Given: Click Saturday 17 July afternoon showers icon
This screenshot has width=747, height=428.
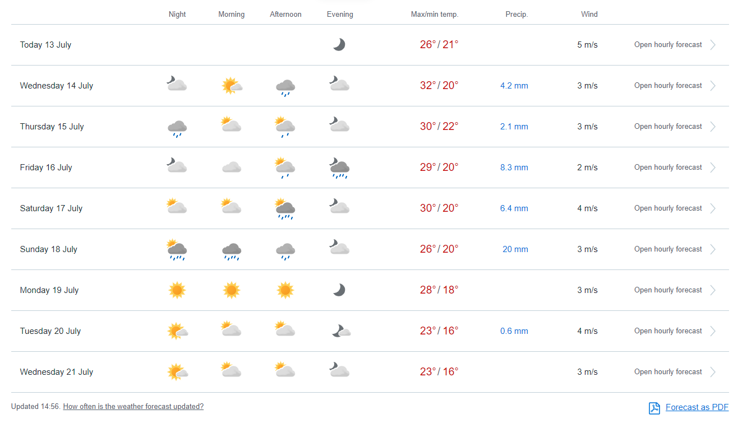Looking at the screenshot, I should tap(285, 209).
